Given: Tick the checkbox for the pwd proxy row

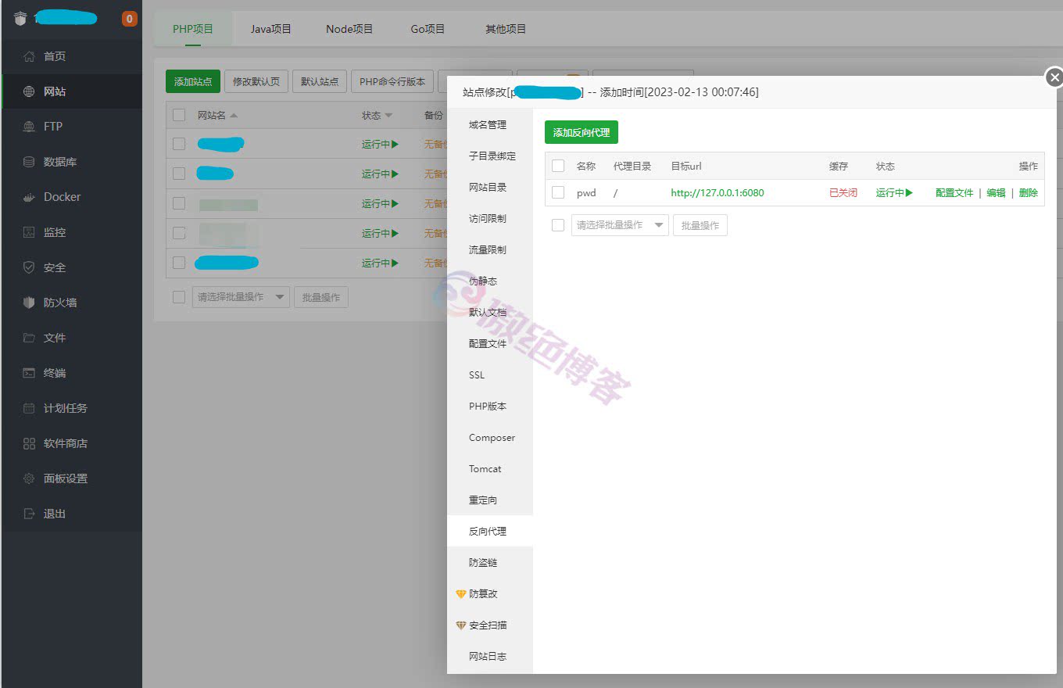Looking at the screenshot, I should pyautogui.click(x=558, y=192).
